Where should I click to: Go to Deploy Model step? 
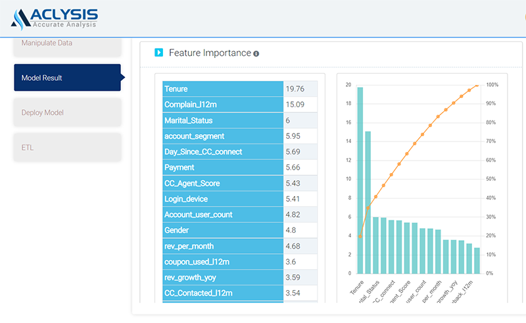point(67,112)
